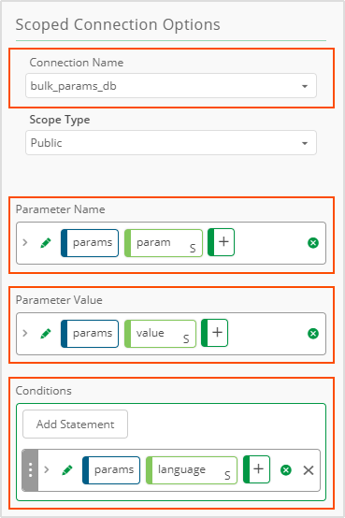The image size is (345, 518).
Task: Clear the language condition with green circle
Action: tap(286, 470)
